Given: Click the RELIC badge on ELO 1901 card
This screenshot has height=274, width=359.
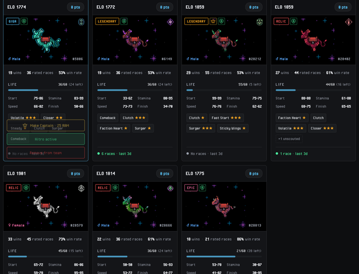Looking at the screenshot, I should (14, 188).
